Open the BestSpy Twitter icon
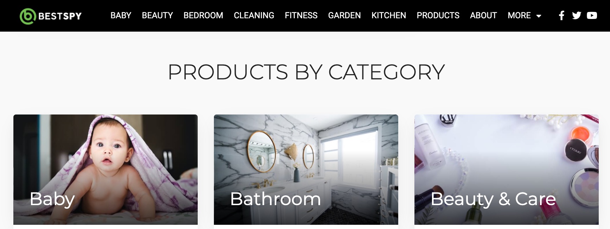Image resolution: width=610 pixels, height=229 pixels. tap(577, 15)
